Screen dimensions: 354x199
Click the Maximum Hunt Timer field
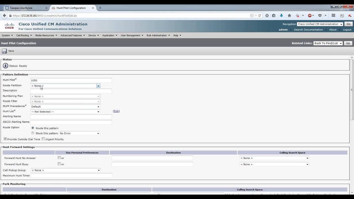(72, 176)
